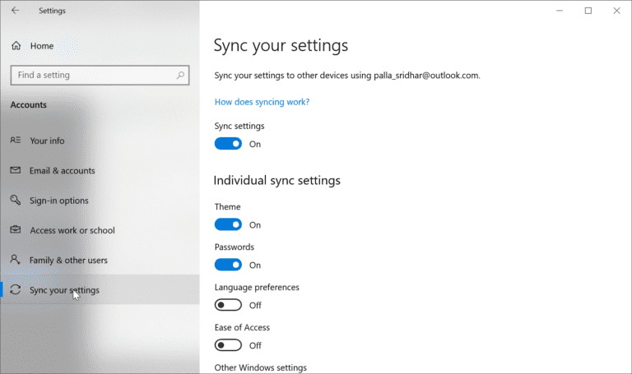Enable Language preferences sync toggle
The width and height of the screenshot is (632, 374).
point(228,305)
